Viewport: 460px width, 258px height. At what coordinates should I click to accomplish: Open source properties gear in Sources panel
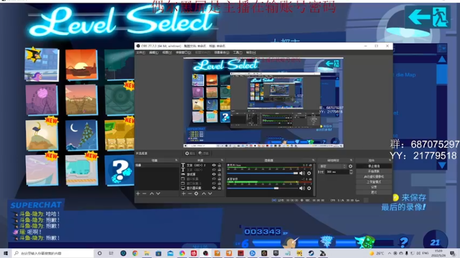(x=196, y=194)
